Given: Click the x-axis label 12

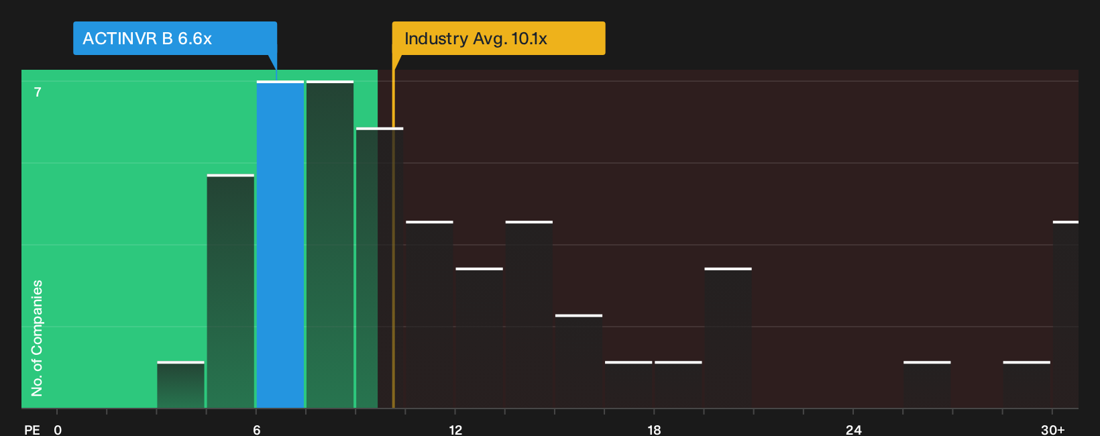Looking at the screenshot, I should 455,430.
